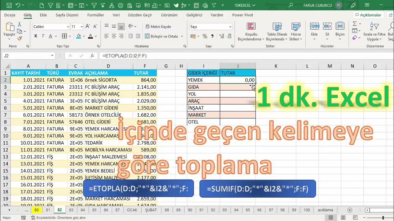The image size is (394, 221).
Task: Open the Dosya menu
Action: (x=10, y=15)
